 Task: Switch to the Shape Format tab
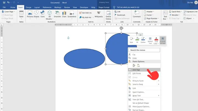tap(104, 7)
